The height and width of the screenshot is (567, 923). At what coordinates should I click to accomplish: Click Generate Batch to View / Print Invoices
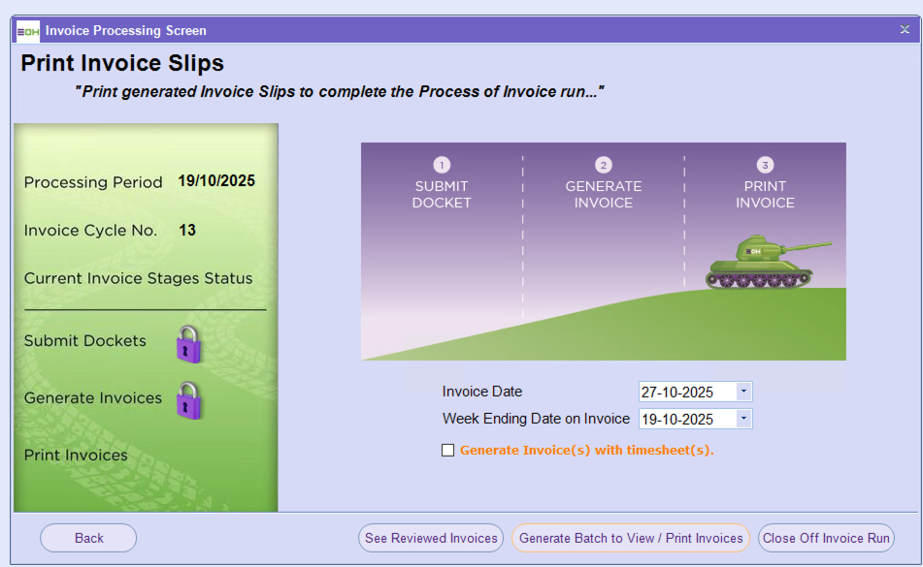coord(631,538)
